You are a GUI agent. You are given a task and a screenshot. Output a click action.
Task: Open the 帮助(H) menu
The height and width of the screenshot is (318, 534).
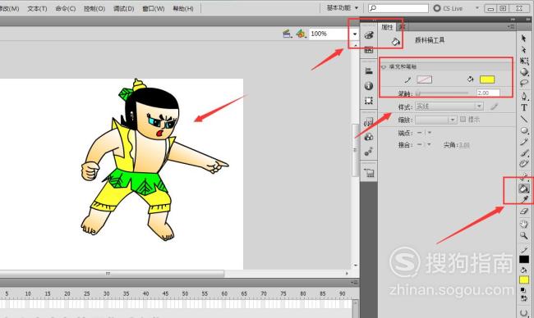pyautogui.click(x=183, y=8)
